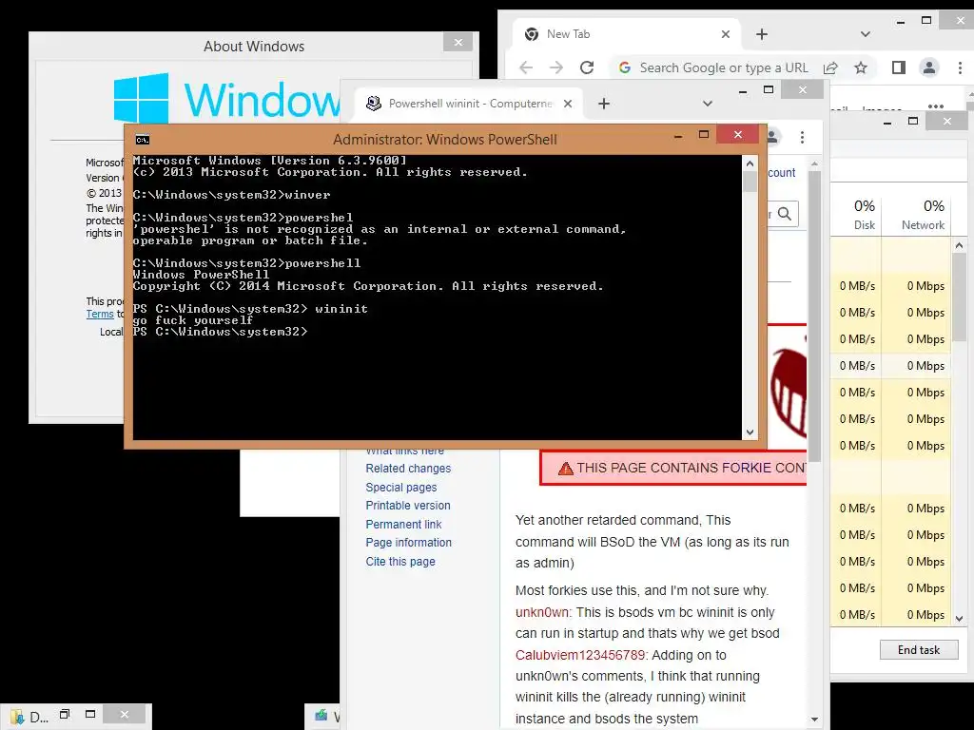Click scroll down arrow in PowerShell window

point(750,432)
